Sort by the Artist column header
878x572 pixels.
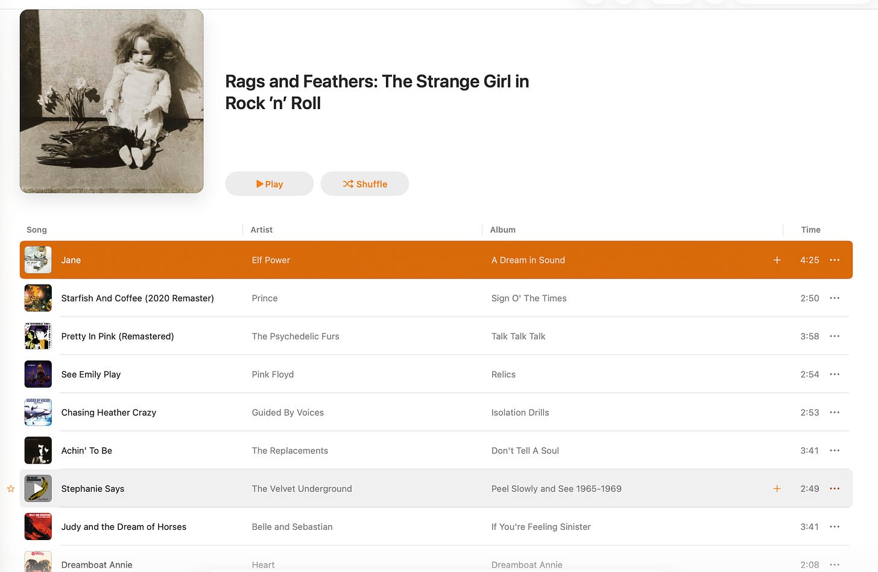click(x=262, y=230)
